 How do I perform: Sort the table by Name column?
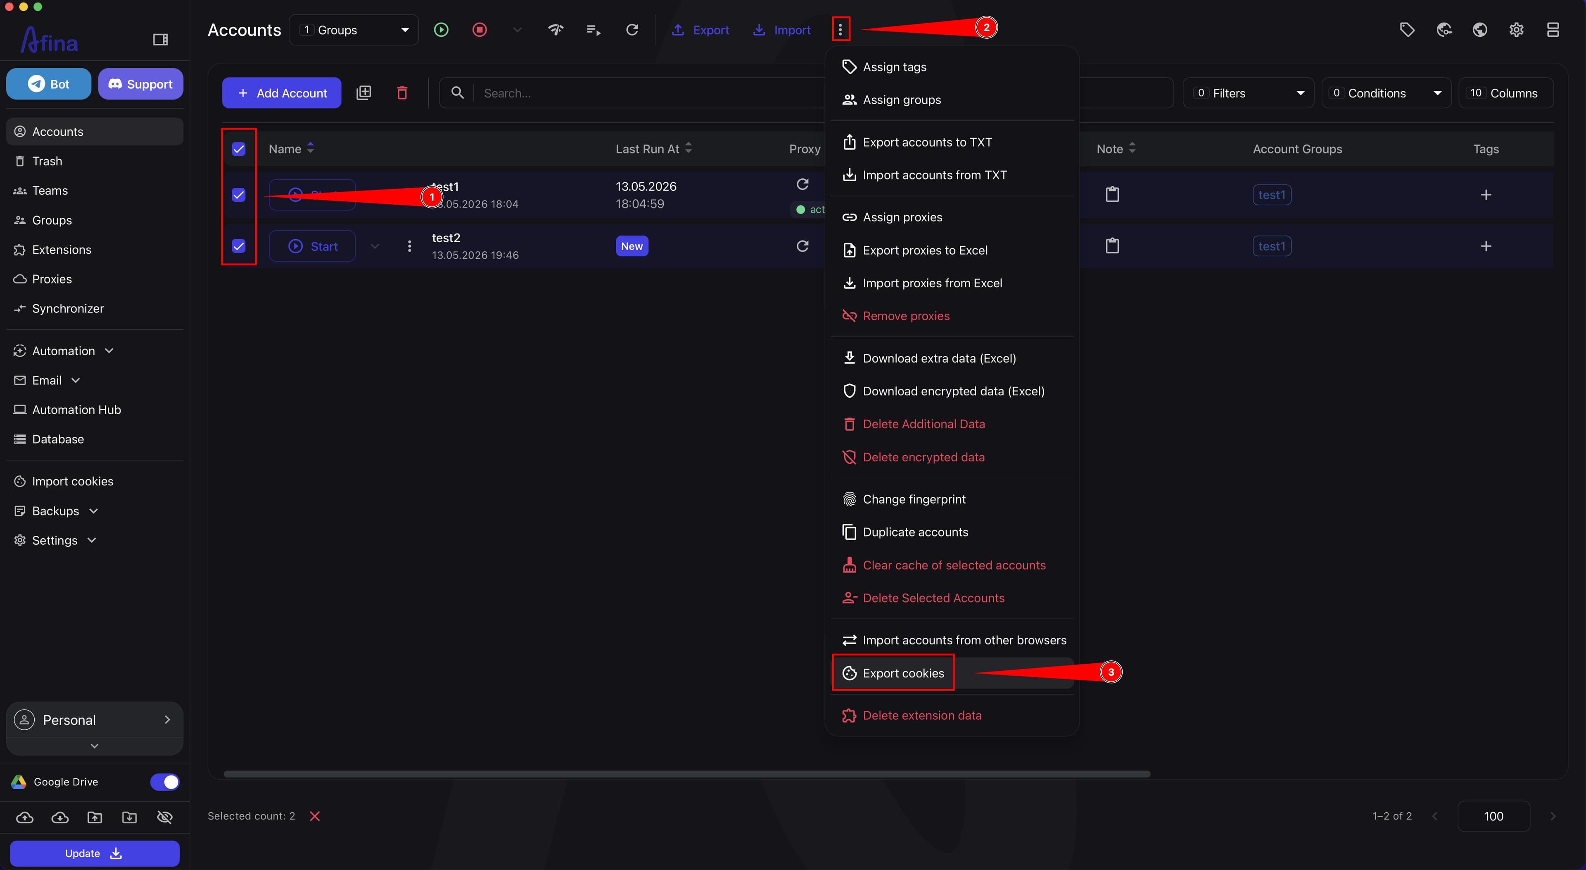pyautogui.click(x=291, y=149)
